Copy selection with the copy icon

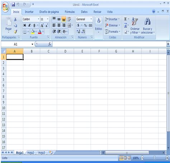15,25
